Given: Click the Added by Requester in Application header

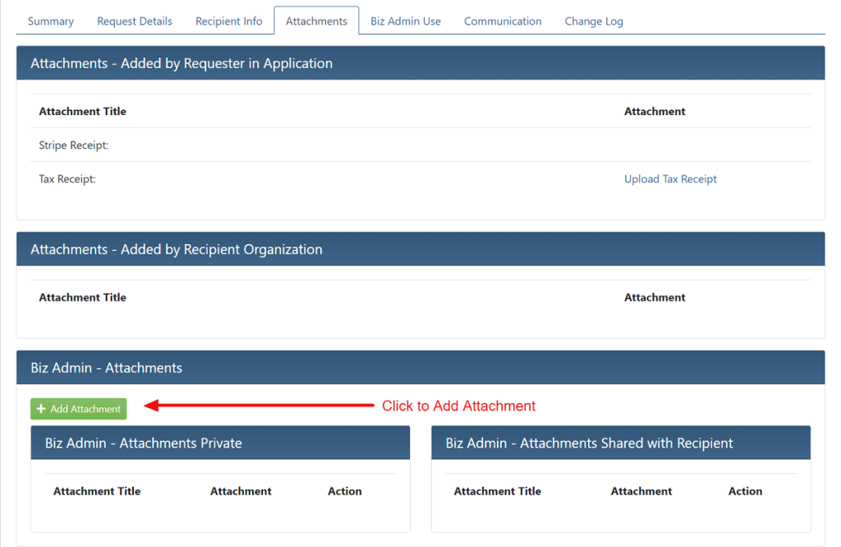Looking at the screenshot, I should 182,63.
